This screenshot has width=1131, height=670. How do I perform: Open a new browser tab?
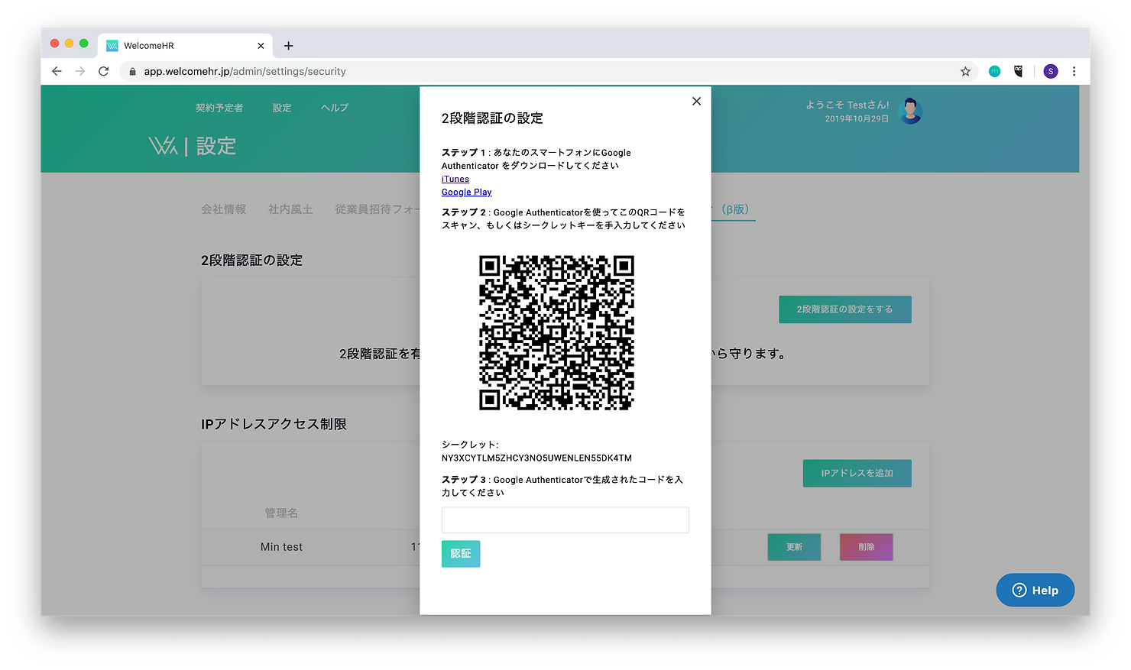(x=288, y=46)
